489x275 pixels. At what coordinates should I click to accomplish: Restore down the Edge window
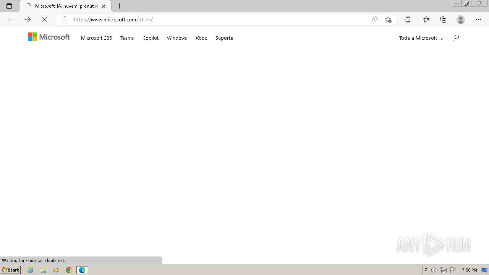(x=466, y=3)
